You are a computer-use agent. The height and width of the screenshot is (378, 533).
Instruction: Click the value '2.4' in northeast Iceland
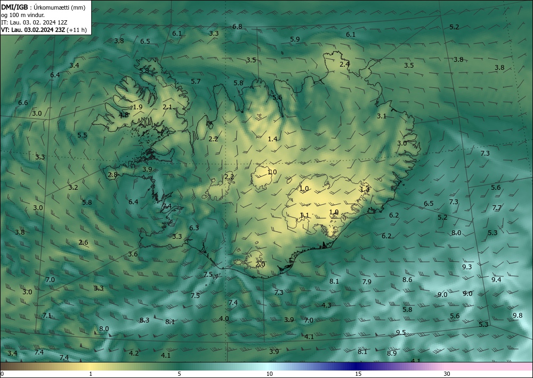(x=345, y=64)
